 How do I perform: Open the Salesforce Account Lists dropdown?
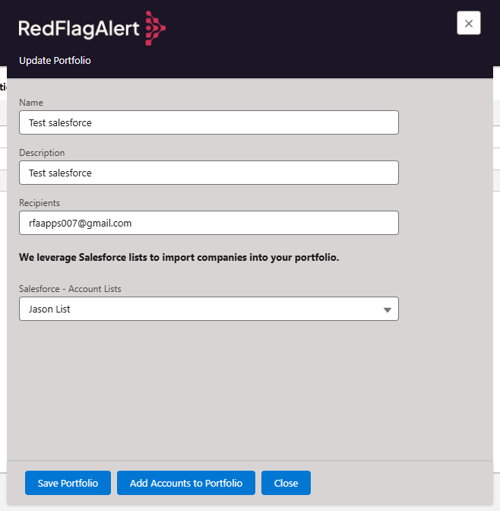pyautogui.click(x=209, y=309)
